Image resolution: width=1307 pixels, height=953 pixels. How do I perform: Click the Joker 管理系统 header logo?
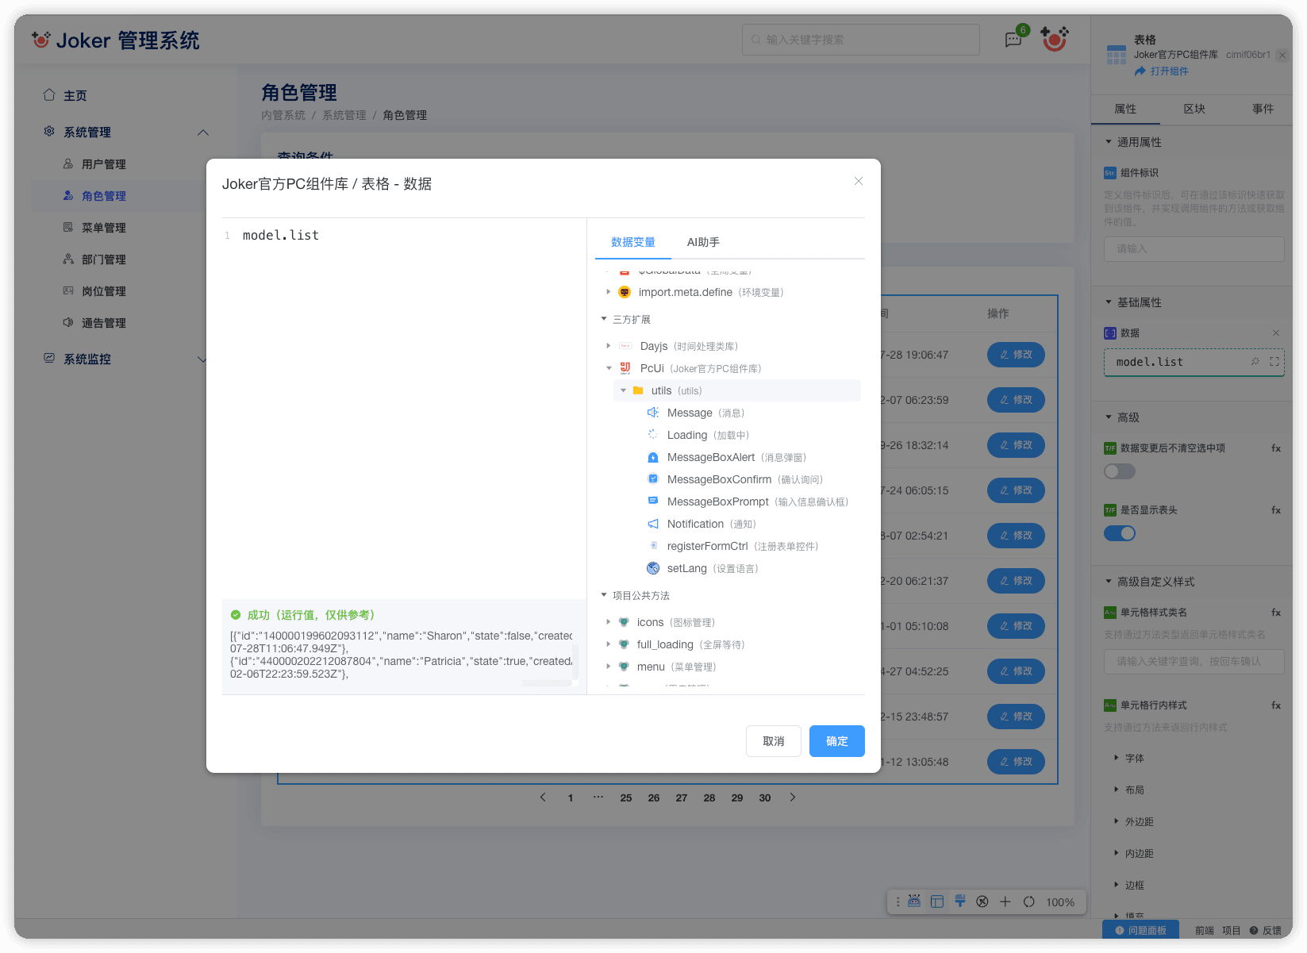pyautogui.click(x=116, y=40)
